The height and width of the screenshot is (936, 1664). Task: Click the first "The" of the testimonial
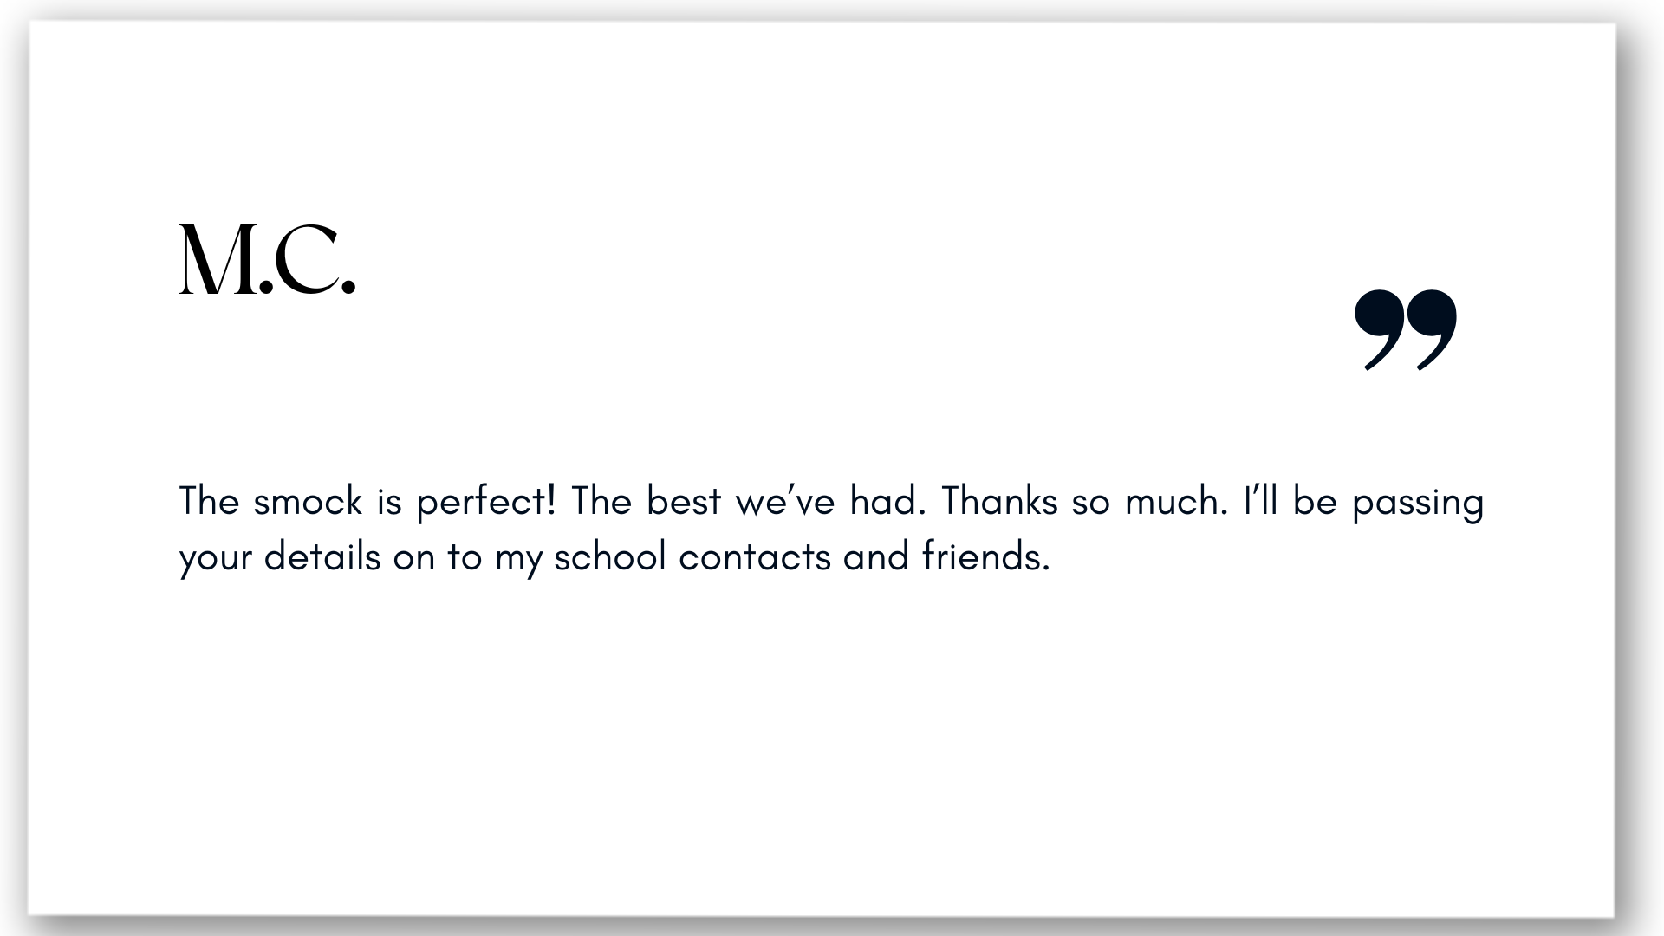click(x=209, y=502)
